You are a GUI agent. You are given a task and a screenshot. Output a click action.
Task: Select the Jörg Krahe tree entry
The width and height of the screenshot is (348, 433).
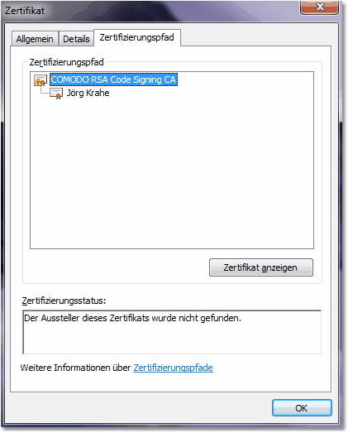coord(88,93)
